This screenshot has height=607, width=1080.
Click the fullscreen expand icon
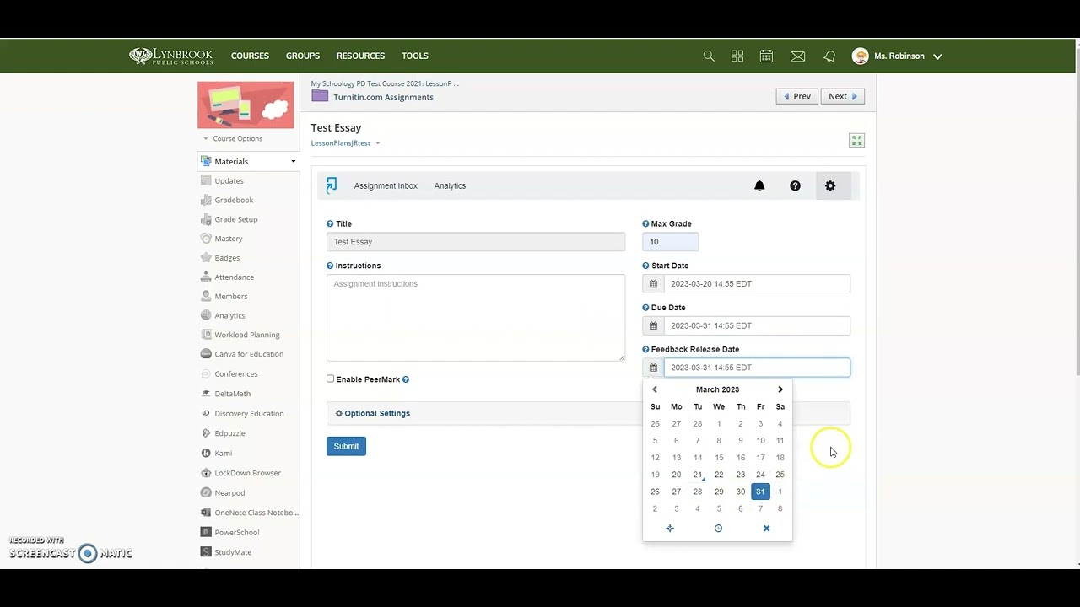pyautogui.click(x=856, y=141)
